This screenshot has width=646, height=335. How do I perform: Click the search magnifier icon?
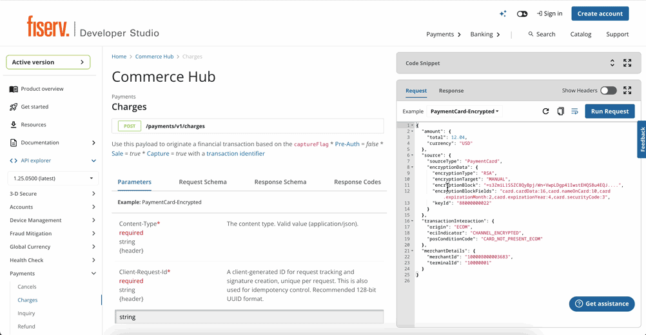(531, 34)
